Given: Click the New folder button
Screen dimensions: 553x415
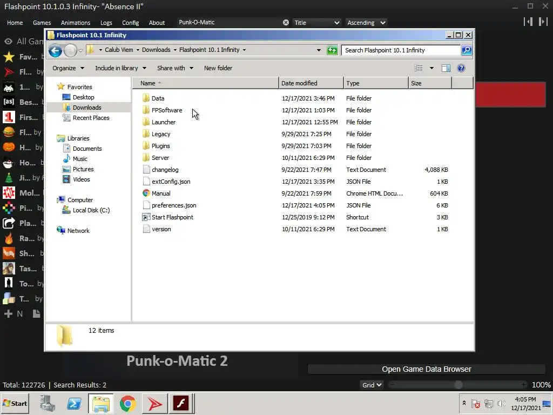Looking at the screenshot, I should pyautogui.click(x=218, y=68).
